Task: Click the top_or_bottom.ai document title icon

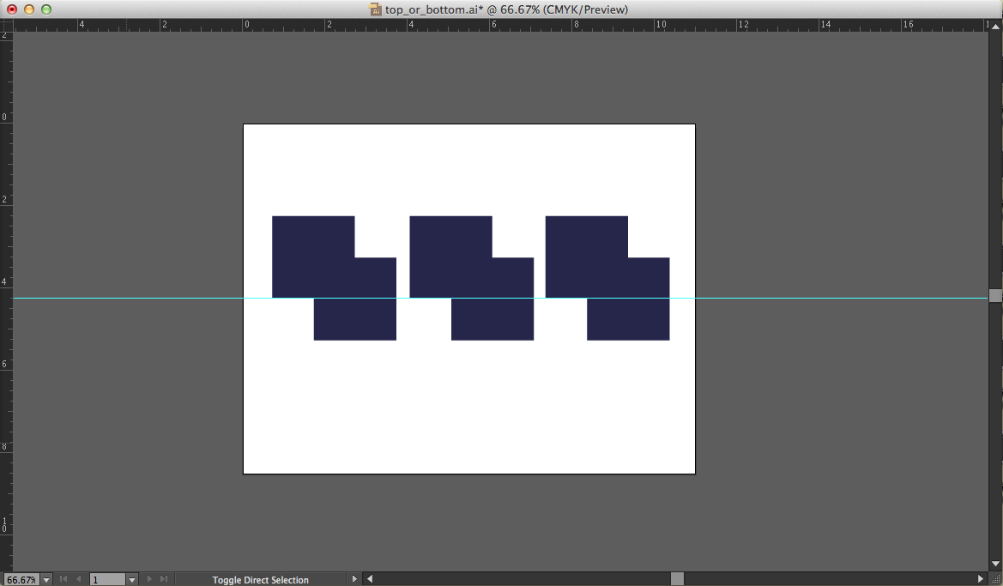Action: click(x=376, y=9)
